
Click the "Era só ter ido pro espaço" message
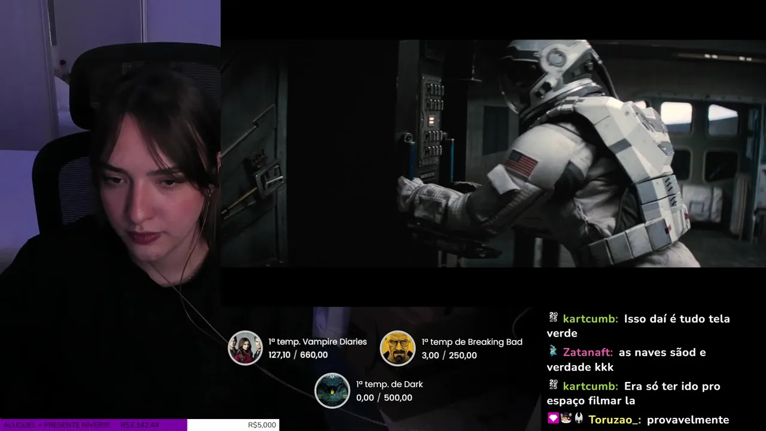634,393
